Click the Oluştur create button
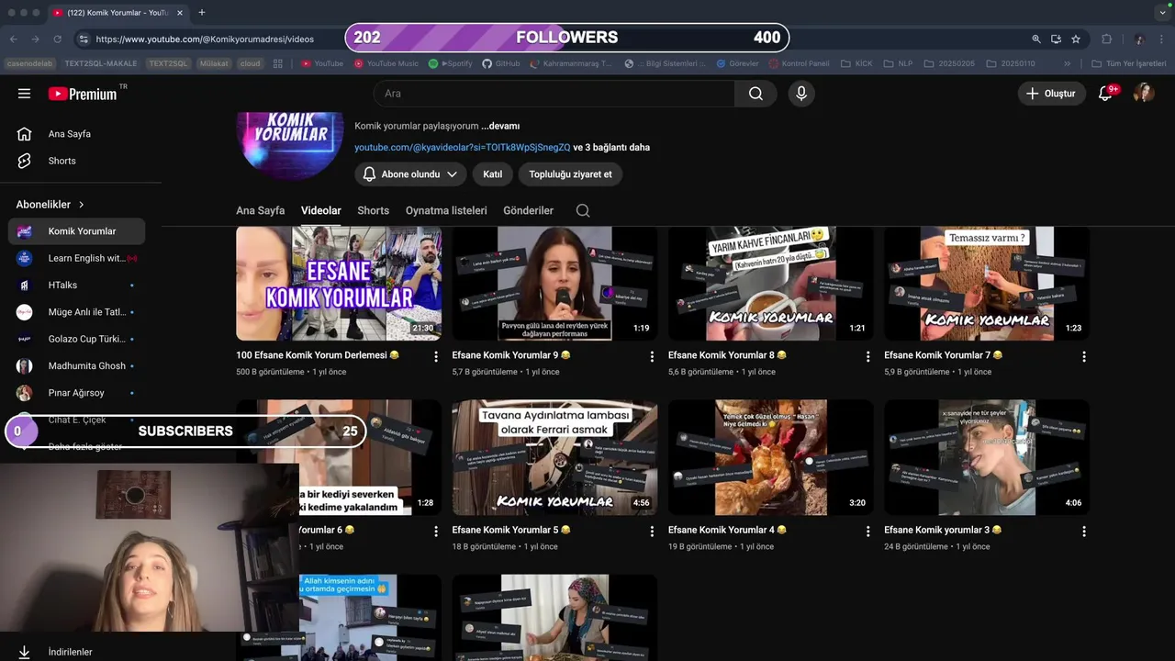Screen dimensions: 1175x661 point(1051,94)
